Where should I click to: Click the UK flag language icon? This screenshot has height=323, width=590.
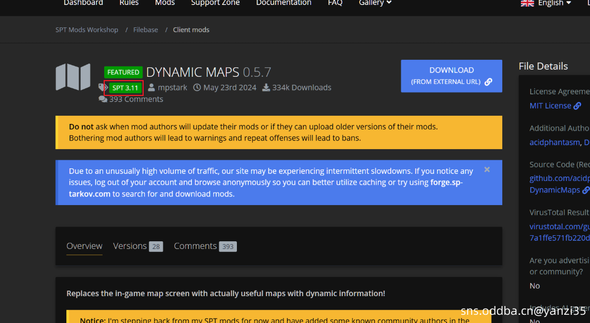pyautogui.click(x=527, y=3)
